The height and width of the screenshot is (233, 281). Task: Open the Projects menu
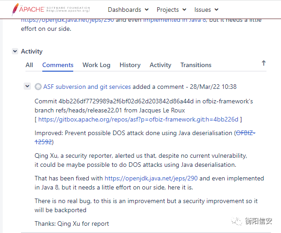coord(171,10)
